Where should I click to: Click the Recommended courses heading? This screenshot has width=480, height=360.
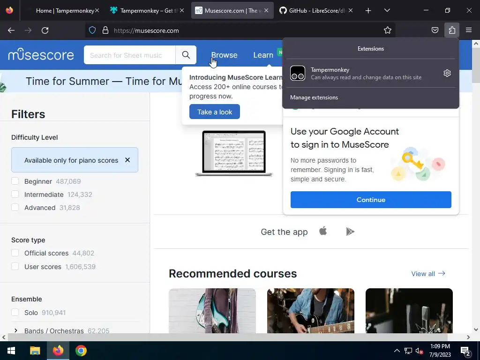(x=232, y=273)
